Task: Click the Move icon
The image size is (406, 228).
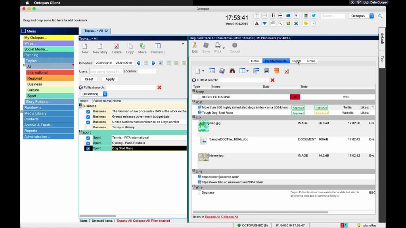Action: [142, 48]
